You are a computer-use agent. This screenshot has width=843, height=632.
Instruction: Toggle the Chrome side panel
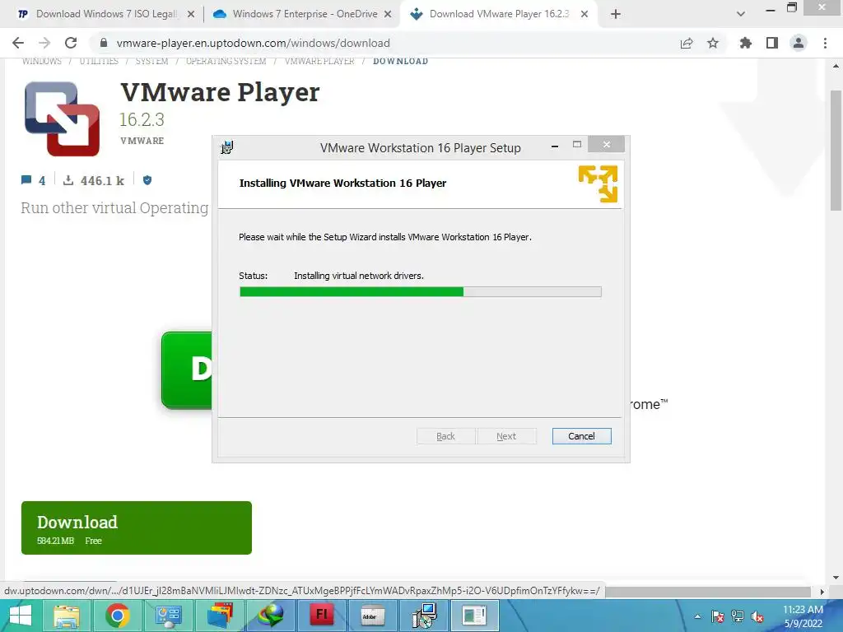[x=772, y=43]
